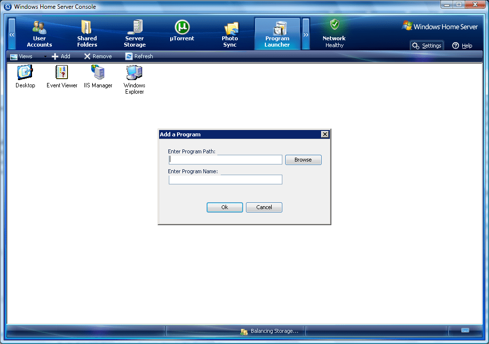This screenshot has width=489, height=344.
Task: Click the Balancing Storage status icon
Action: click(244, 331)
